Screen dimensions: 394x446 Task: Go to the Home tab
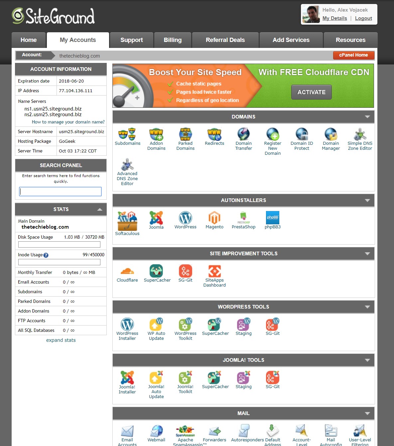[x=29, y=40]
